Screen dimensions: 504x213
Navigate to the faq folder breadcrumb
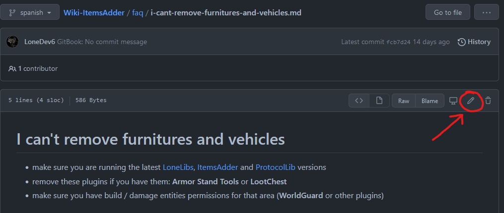138,12
